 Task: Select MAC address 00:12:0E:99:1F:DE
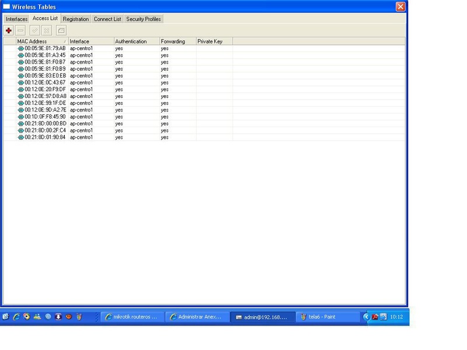click(x=46, y=103)
